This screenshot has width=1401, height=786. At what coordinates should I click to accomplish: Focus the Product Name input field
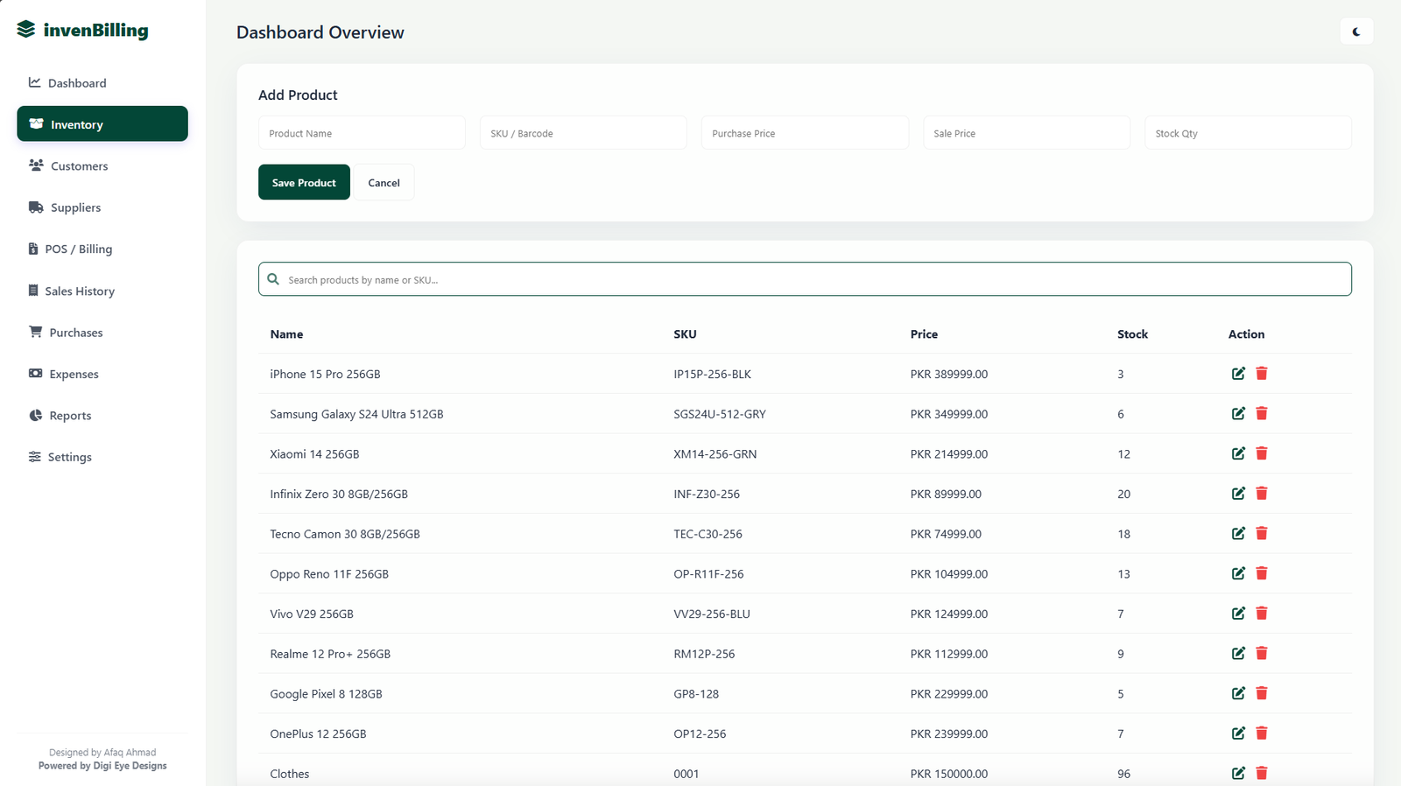(x=362, y=133)
